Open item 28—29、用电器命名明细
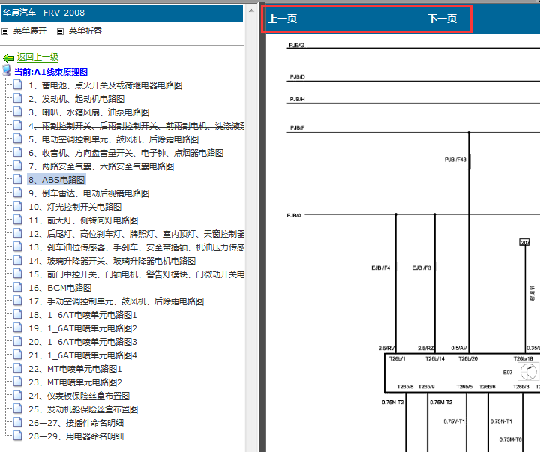Image resolution: width=540 pixels, height=452 pixels. coord(76,436)
